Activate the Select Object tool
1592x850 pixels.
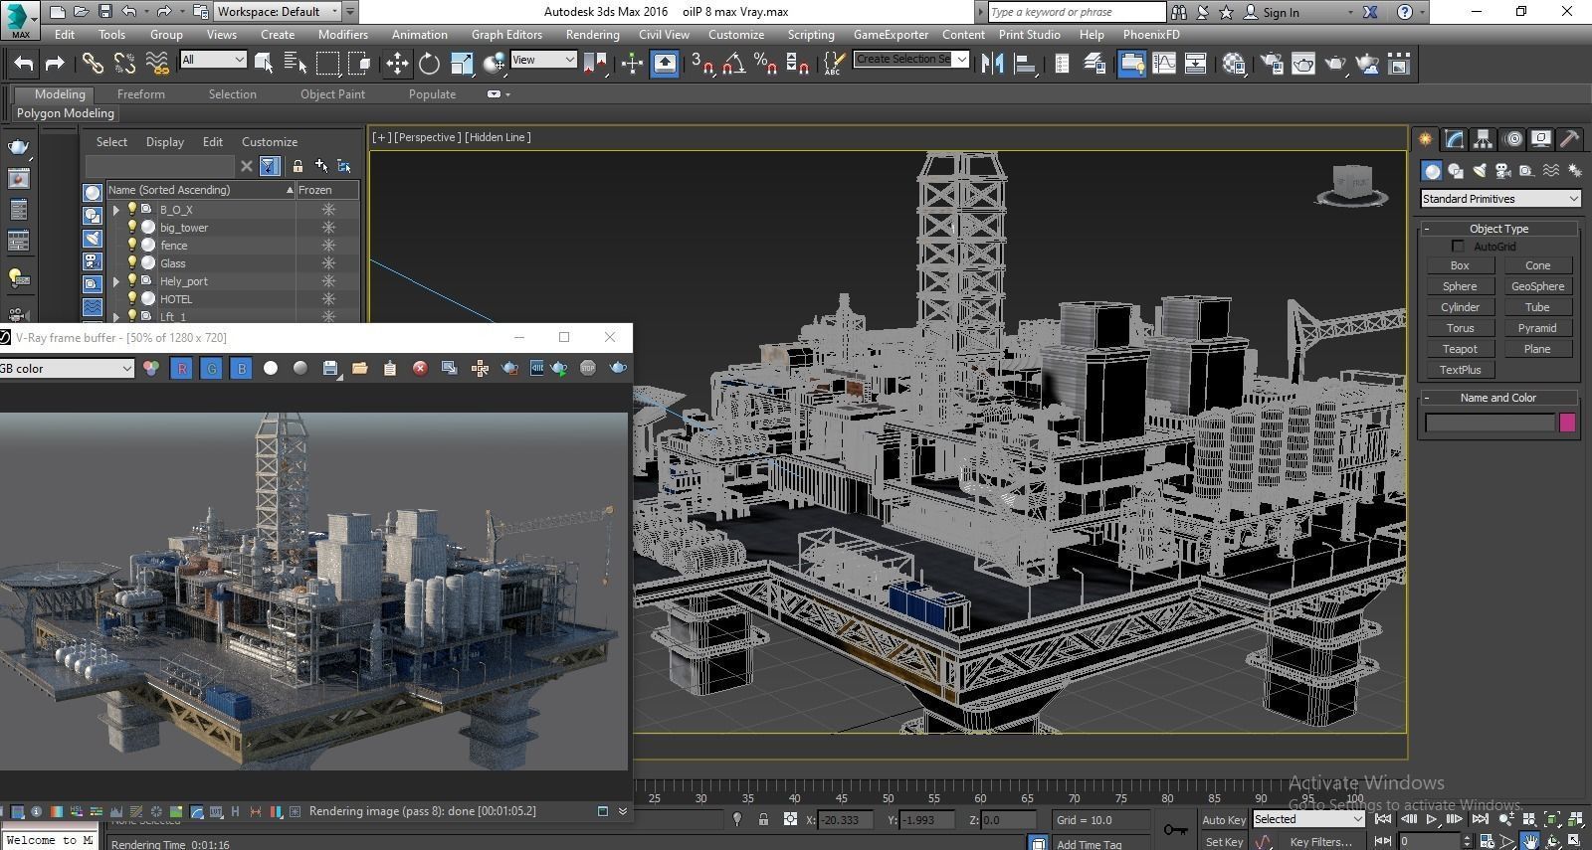[x=264, y=64]
